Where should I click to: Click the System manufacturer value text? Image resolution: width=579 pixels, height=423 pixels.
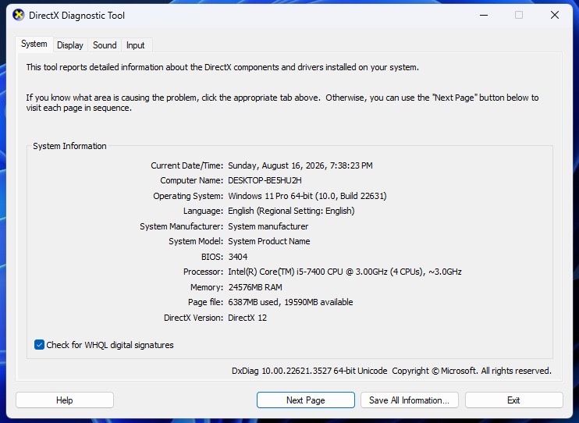pos(268,226)
